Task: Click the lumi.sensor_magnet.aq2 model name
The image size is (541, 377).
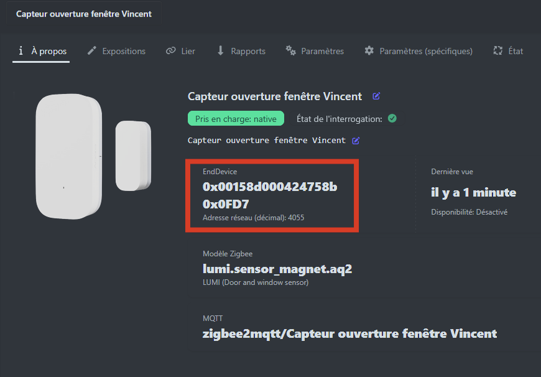Action: coord(277,269)
